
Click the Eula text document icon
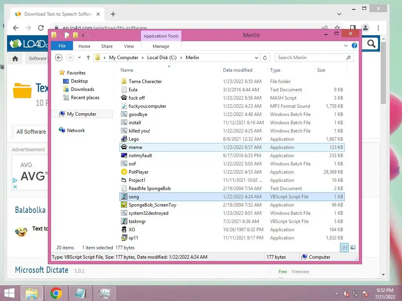pos(124,90)
